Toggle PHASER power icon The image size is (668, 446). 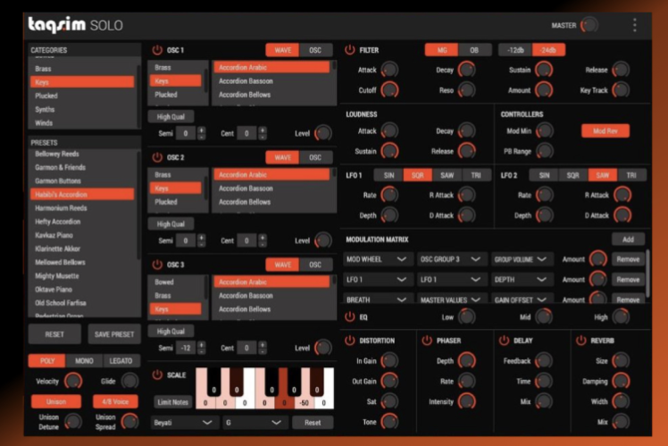tap(427, 341)
